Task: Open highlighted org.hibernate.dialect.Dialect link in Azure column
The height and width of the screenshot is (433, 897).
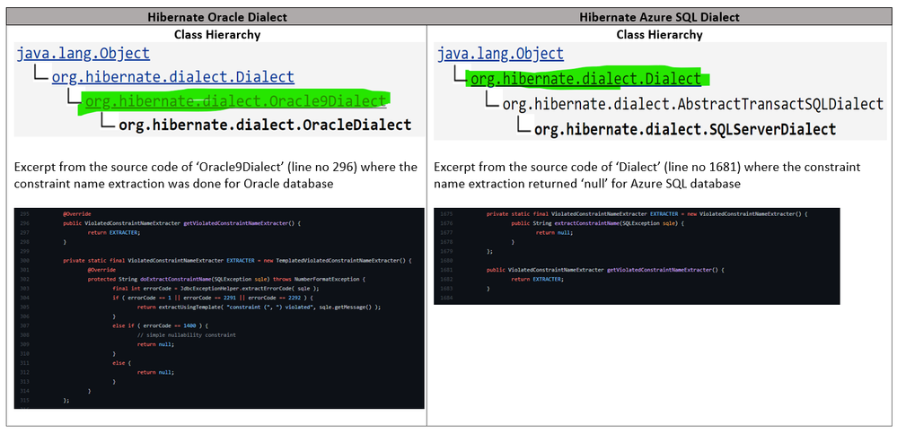Action: [585, 78]
